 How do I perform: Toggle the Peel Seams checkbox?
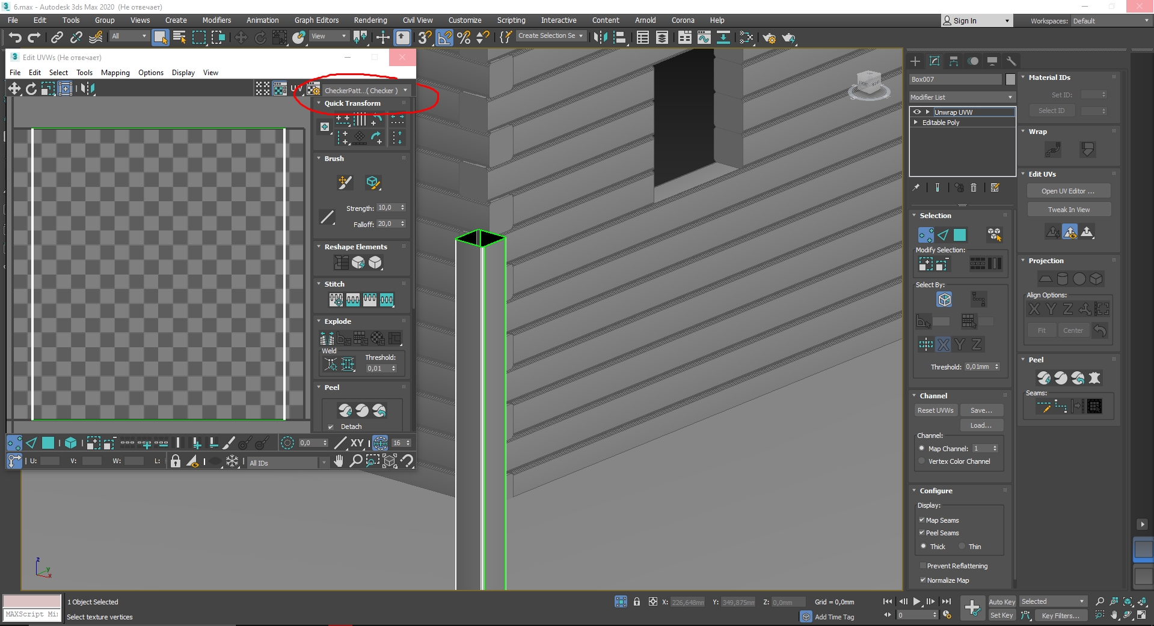(922, 533)
